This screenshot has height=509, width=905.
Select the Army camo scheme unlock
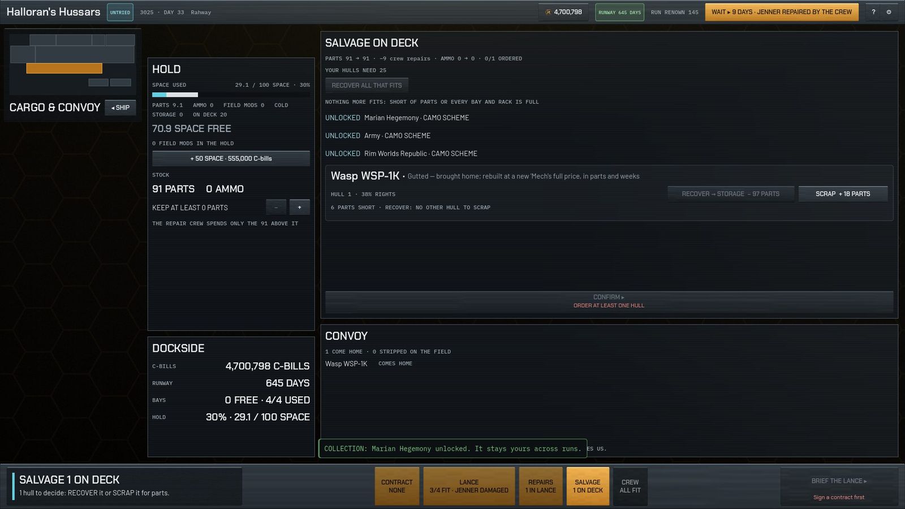click(378, 136)
